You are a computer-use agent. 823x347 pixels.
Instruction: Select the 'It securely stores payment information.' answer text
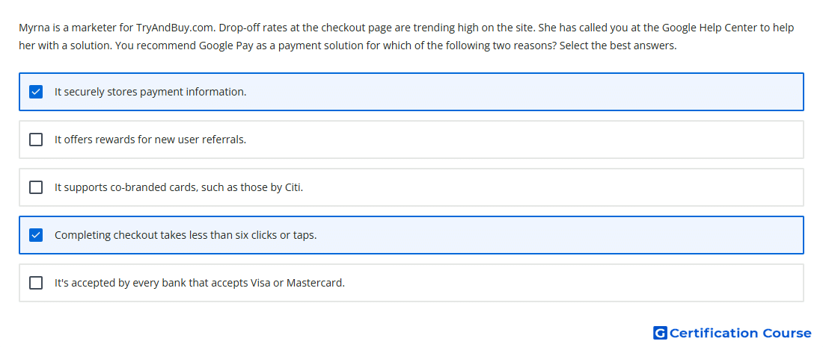click(150, 92)
